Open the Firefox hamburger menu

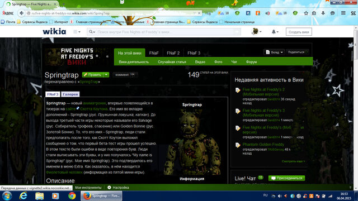coord(343,13)
